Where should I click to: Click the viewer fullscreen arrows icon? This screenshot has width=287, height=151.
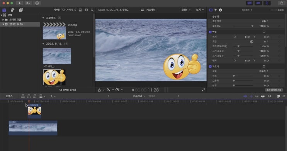click(x=203, y=90)
